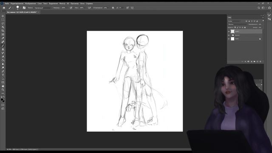Select the Pen tool

click(x=3, y=71)
